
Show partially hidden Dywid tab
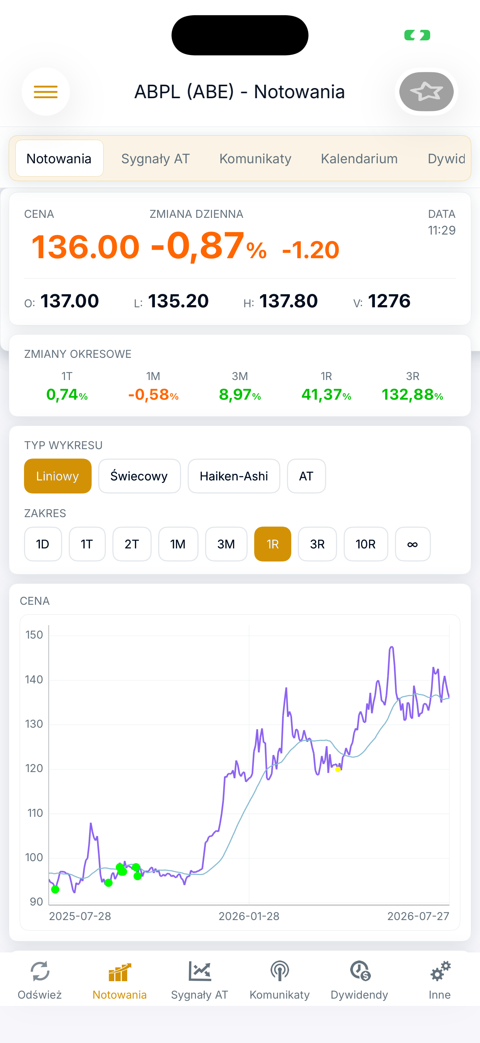[445, 158]
